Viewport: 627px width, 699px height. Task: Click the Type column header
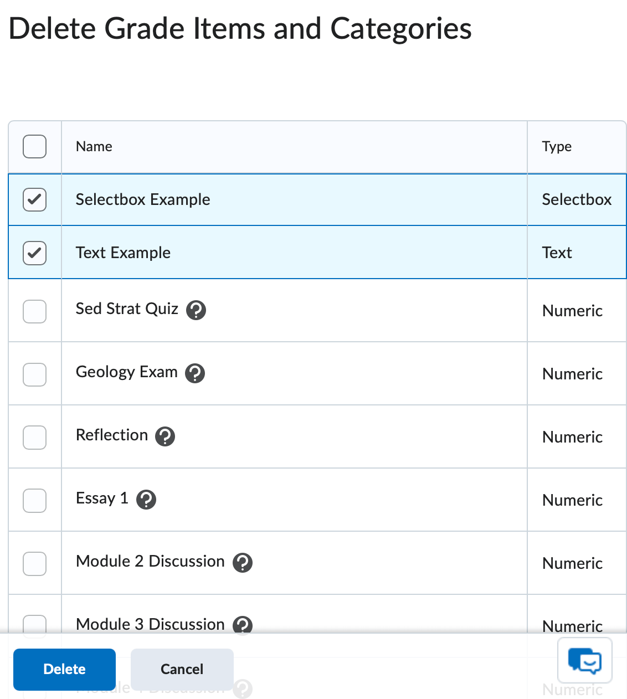coord(557,147)
